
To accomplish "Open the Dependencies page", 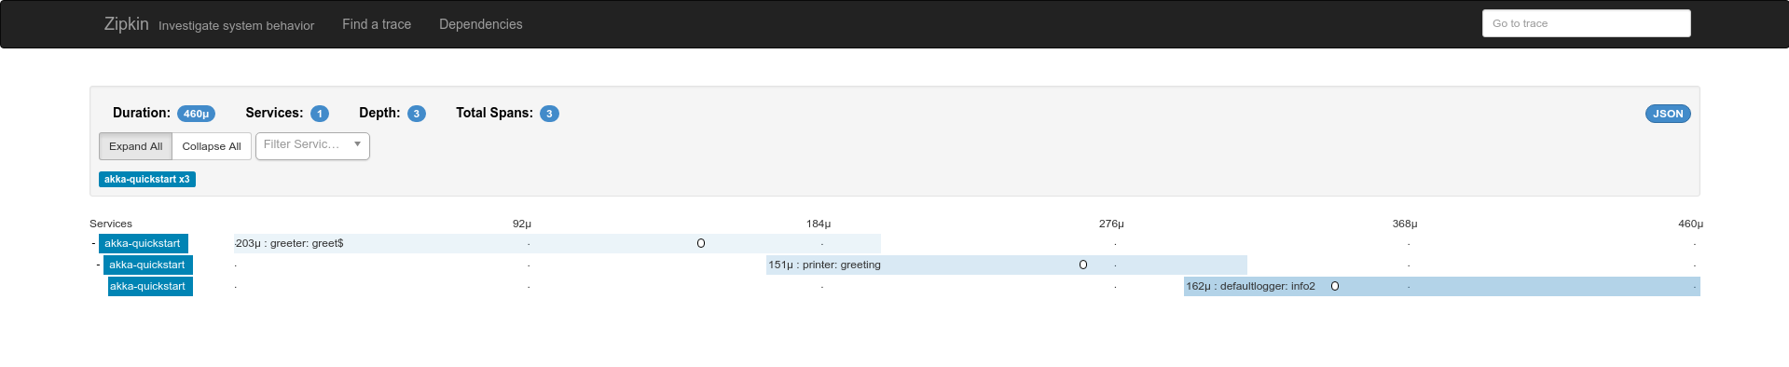I will pyautogui.click(x=481, y=24).
